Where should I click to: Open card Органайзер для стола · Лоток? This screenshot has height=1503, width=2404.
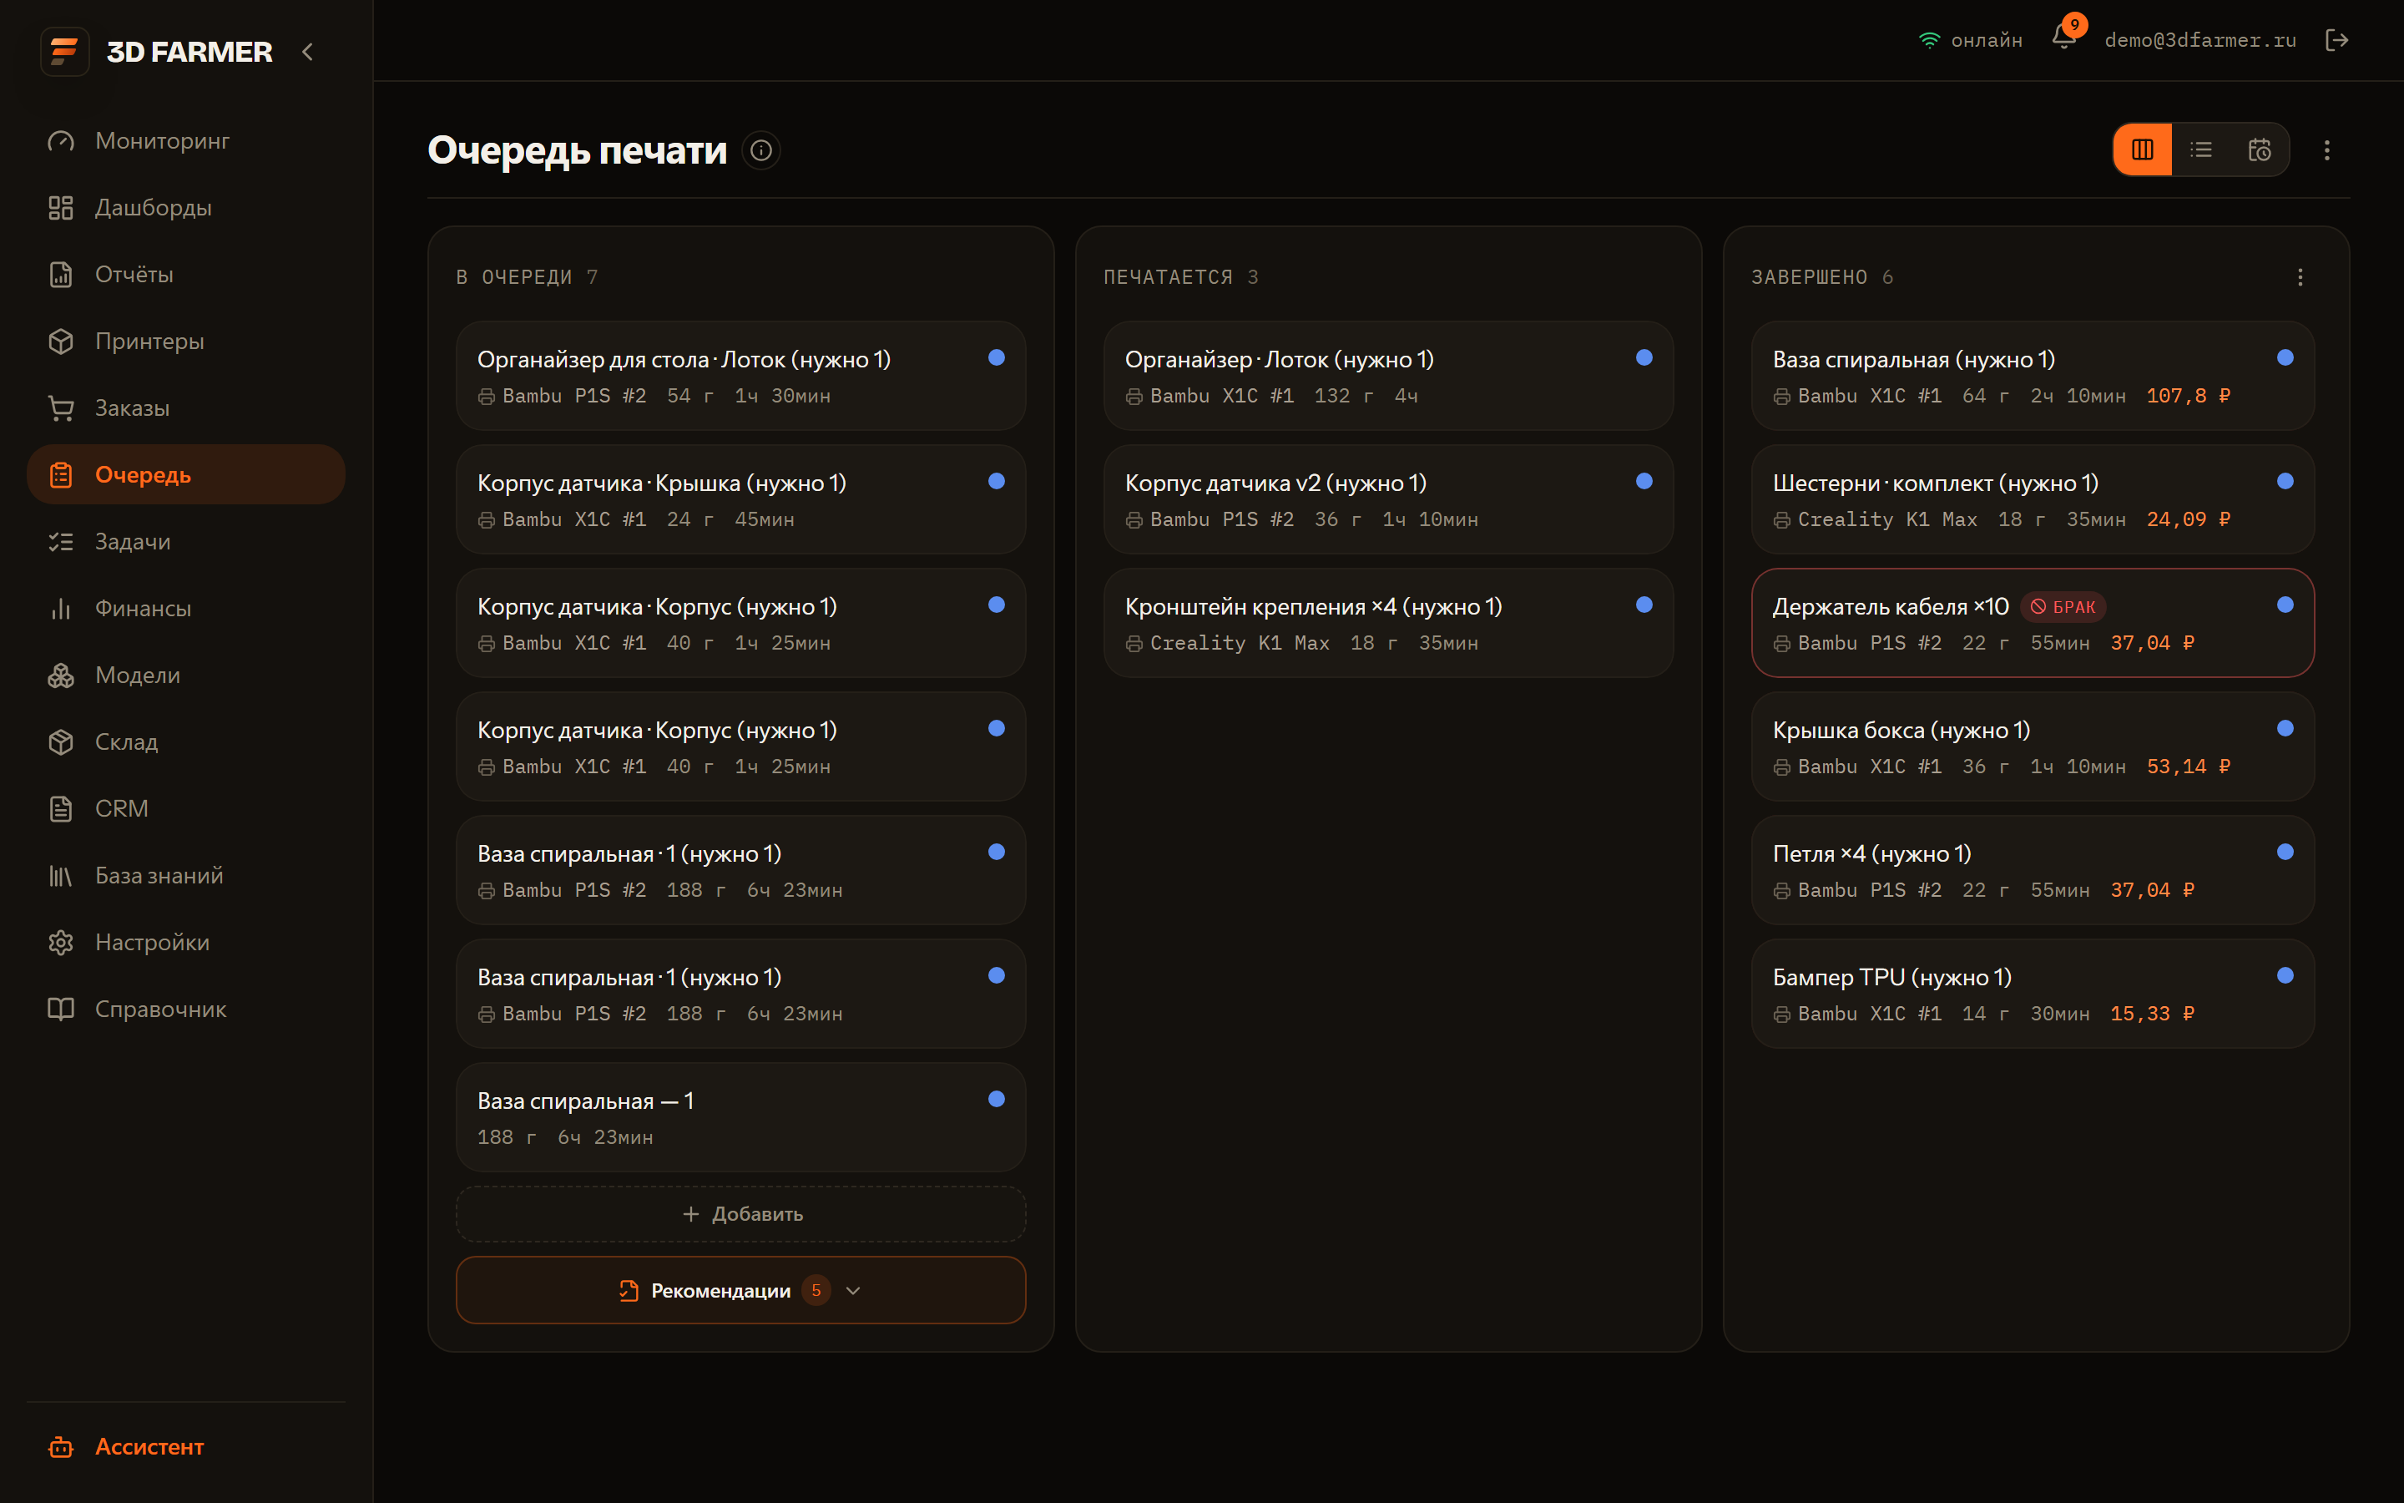pyautogui.click(x=741, y=376)
